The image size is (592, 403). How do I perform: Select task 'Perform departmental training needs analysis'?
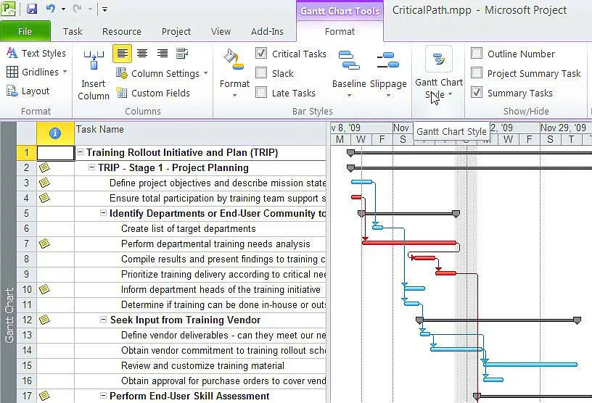215,244
